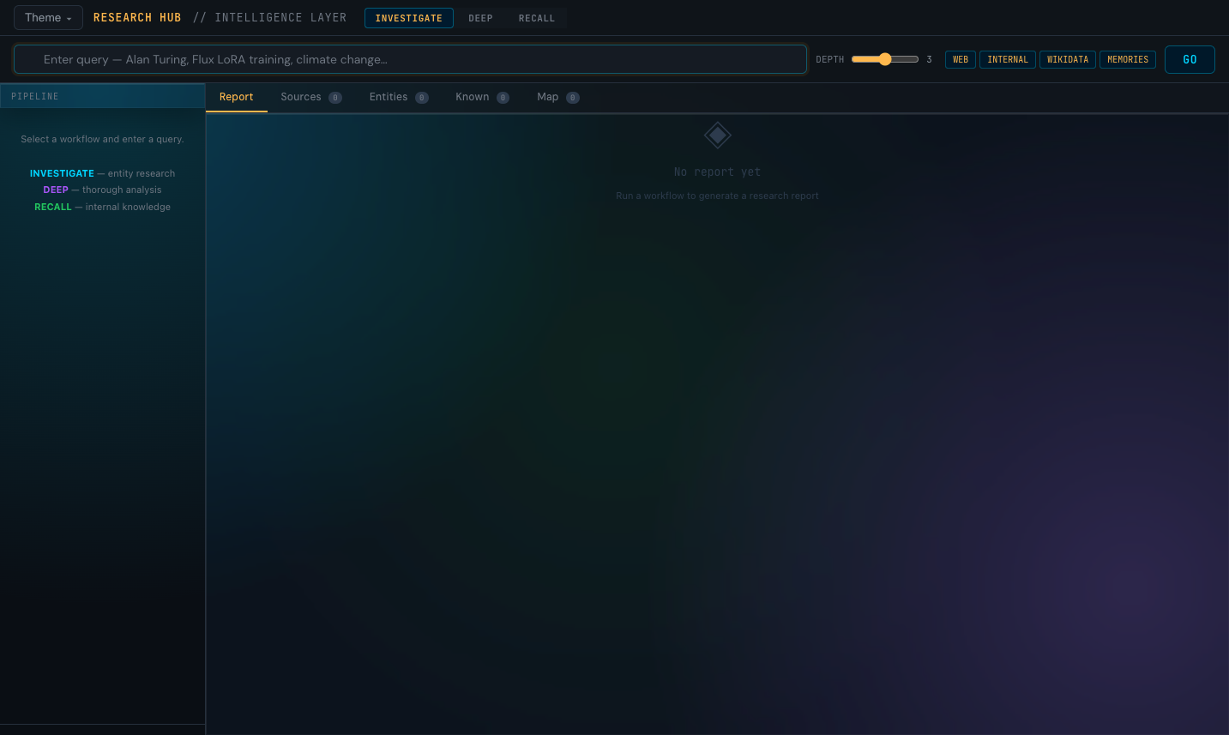This screenshot has width=1229, height=735.
Task: Adjust the DEPTH slider handle
Action: (x=885, y=59)
